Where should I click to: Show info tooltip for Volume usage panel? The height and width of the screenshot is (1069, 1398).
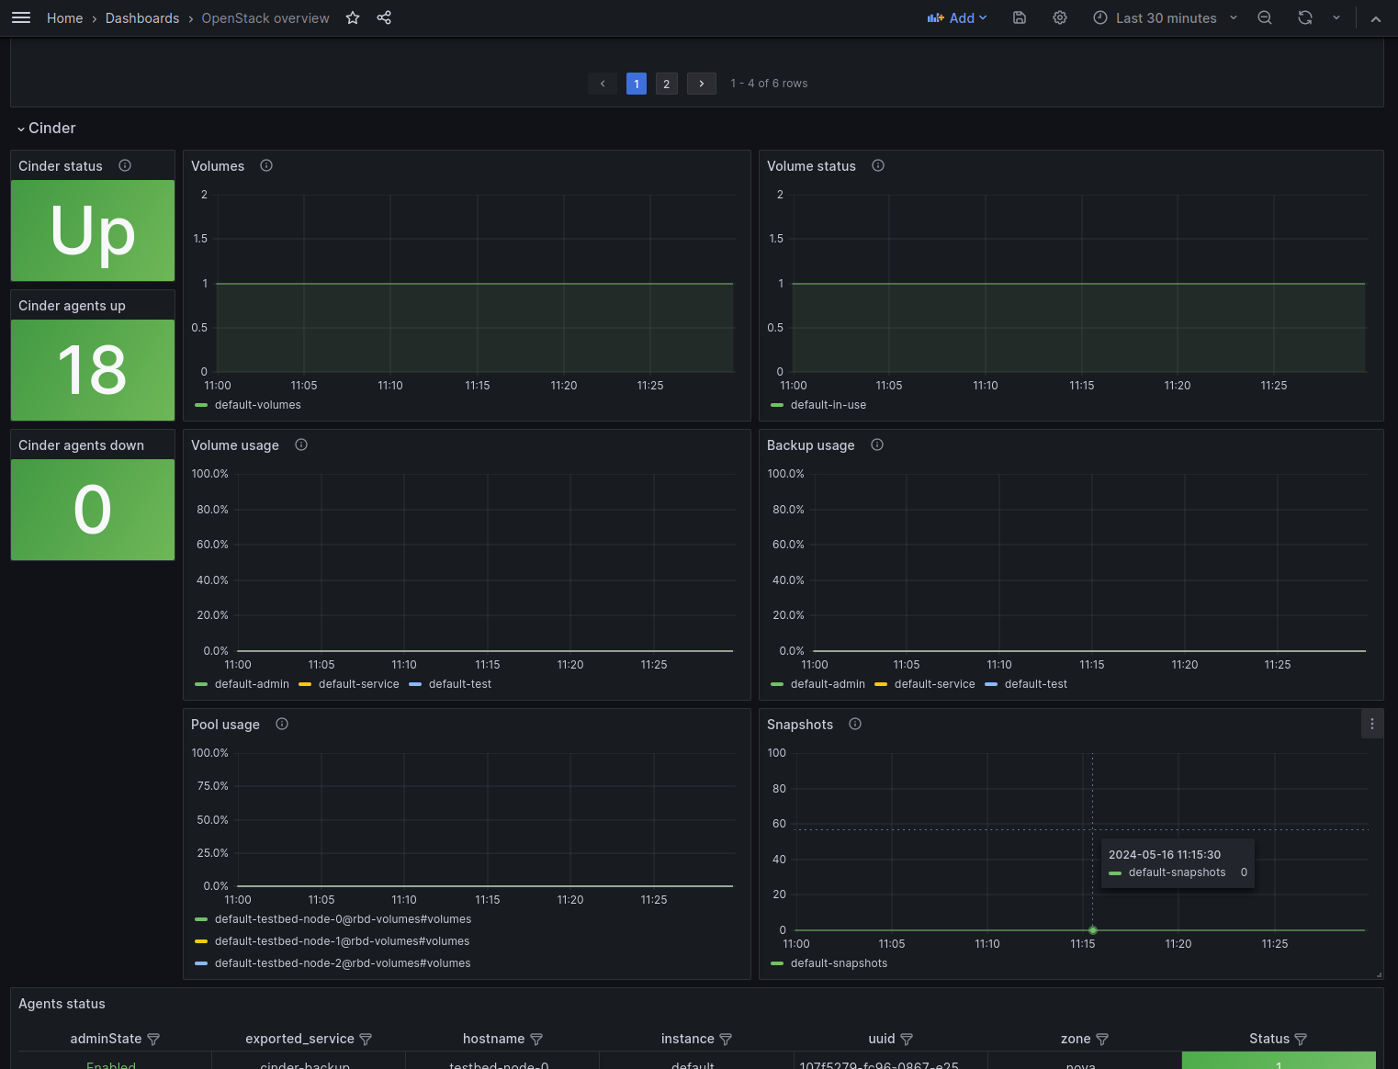(x=301, y=444)
